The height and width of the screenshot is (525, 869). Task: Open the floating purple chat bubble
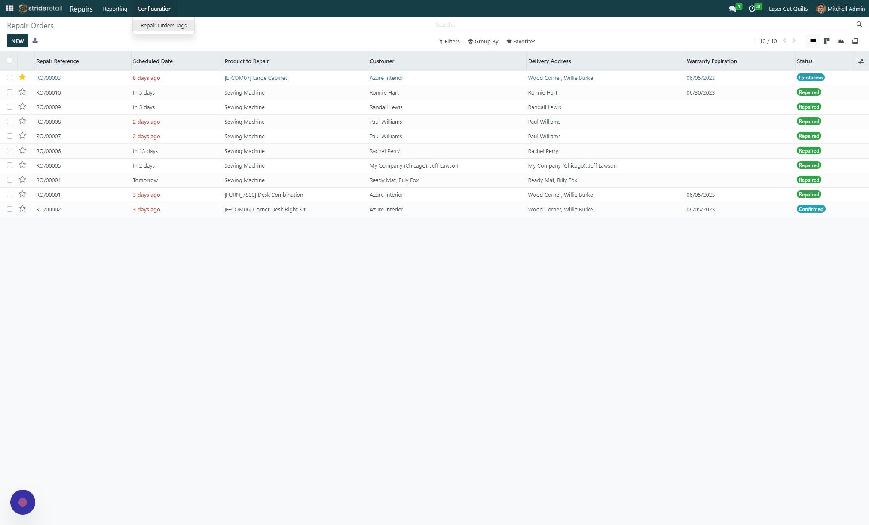coord(23,502)
